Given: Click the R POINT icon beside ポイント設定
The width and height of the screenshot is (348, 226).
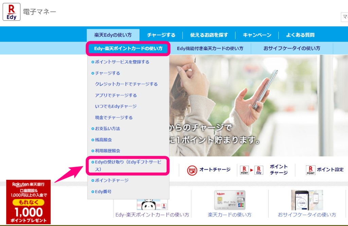Looking at the screenshot, I should point(311,170).
